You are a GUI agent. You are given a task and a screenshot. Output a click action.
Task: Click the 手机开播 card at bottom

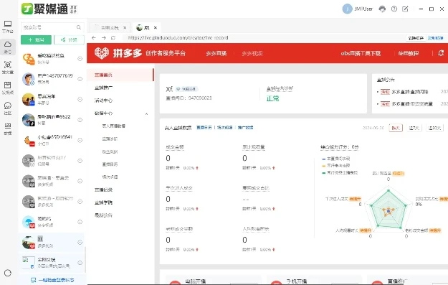(x=314, y=280)
